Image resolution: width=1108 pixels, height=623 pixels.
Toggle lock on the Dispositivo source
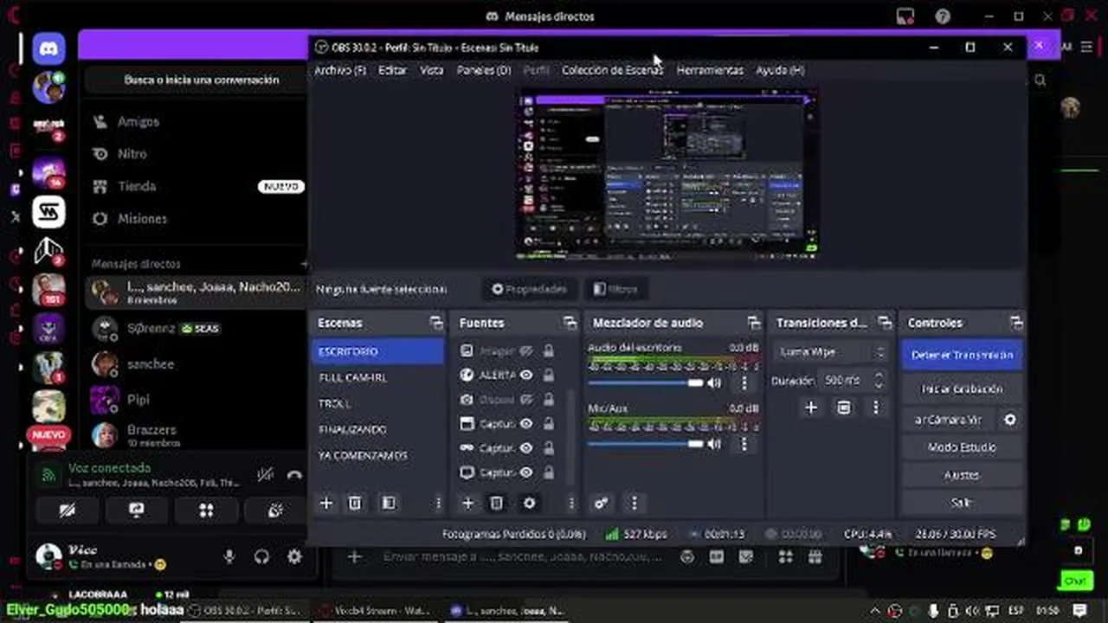(549, 399)
